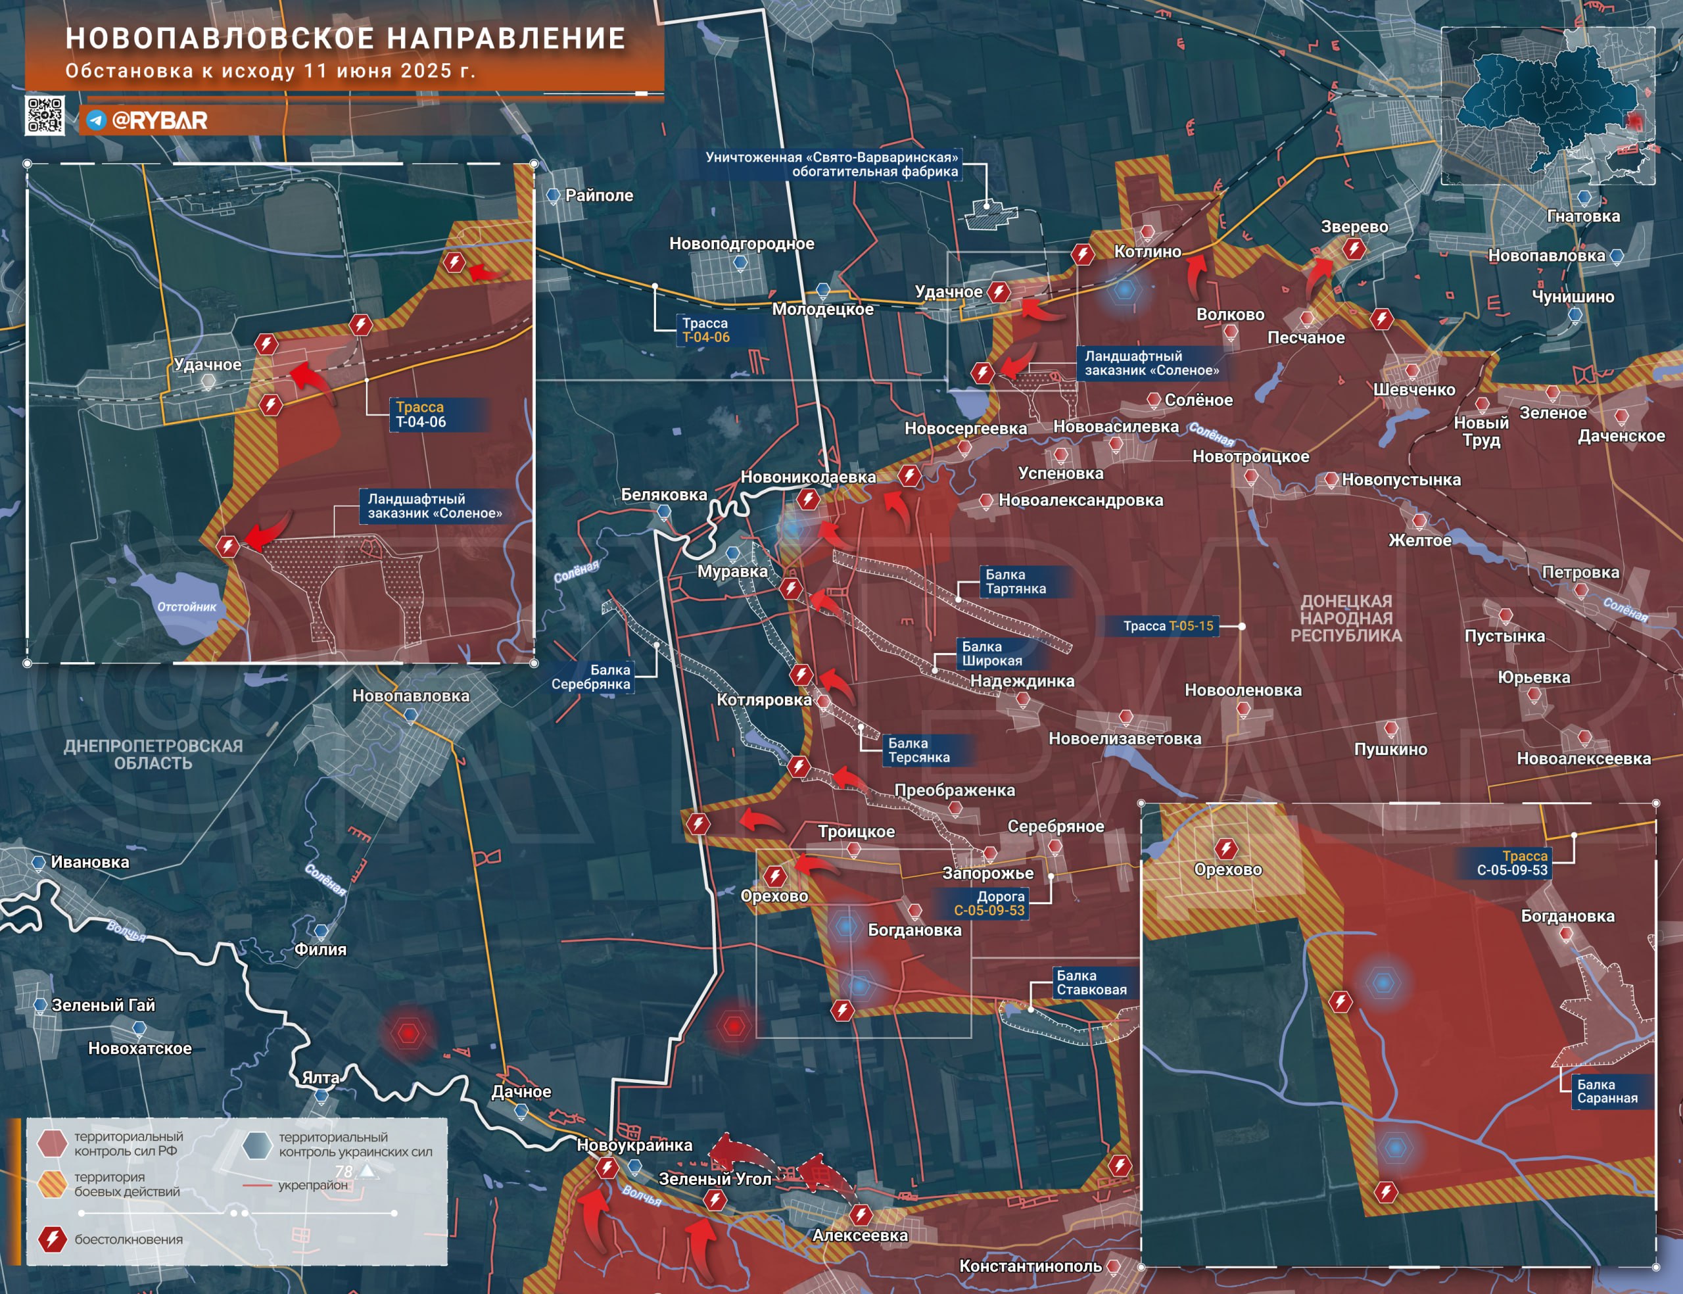Click the combat icon next to Зверево
The height and width of the screenshot is (1294, 1683).
pyautogui.click(x=1354, y=249)
